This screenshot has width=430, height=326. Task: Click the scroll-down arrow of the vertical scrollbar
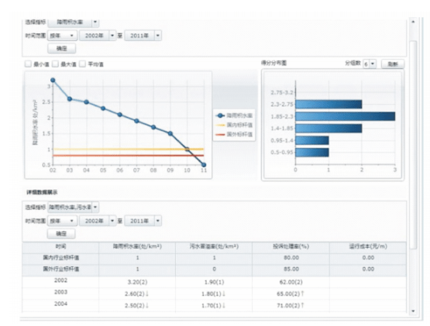(x=413, y=311)
